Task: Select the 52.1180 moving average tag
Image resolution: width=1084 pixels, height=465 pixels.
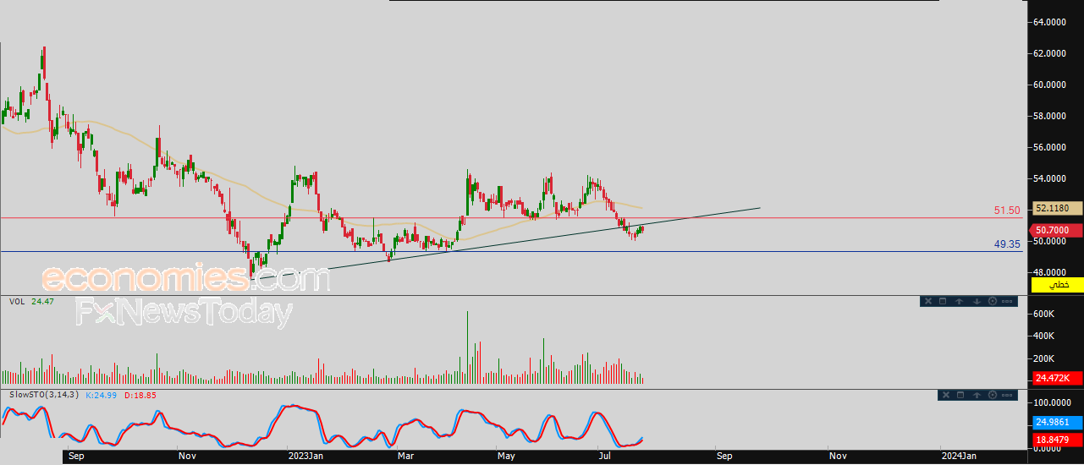Action: [1057, 208]
